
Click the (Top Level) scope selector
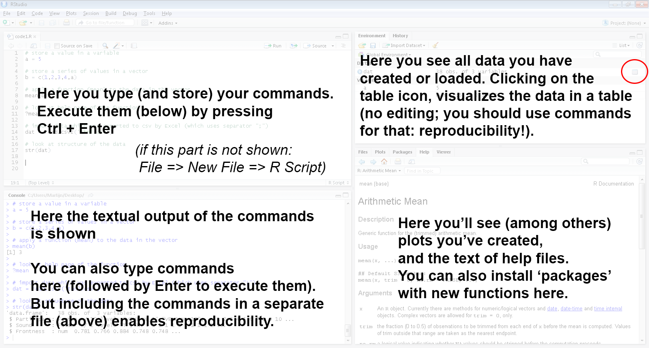pos(41,183)
